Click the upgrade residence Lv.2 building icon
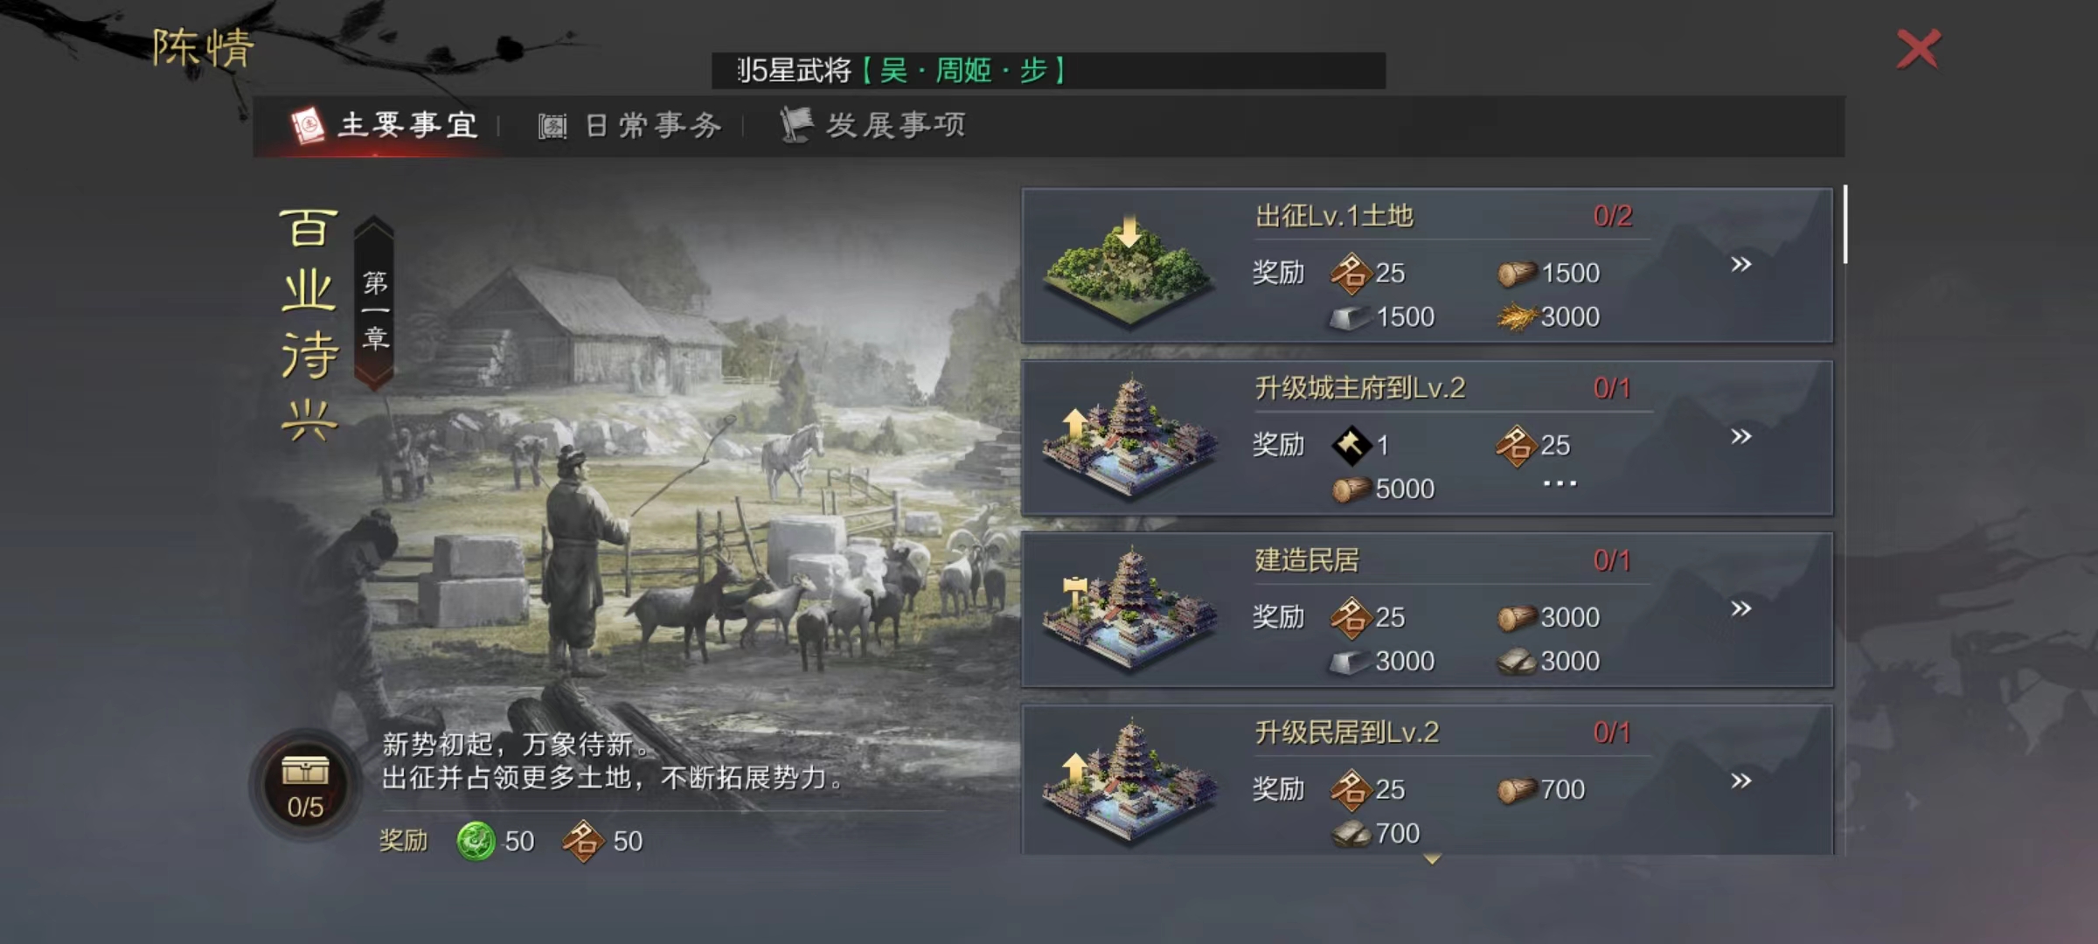The image size is (2098, 944). (1129, 783)
